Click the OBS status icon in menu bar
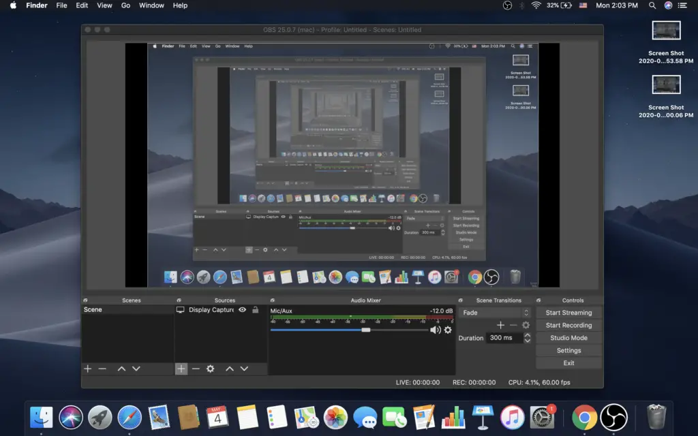The height and width of the screenshot is (436, 698). [507, 5]
